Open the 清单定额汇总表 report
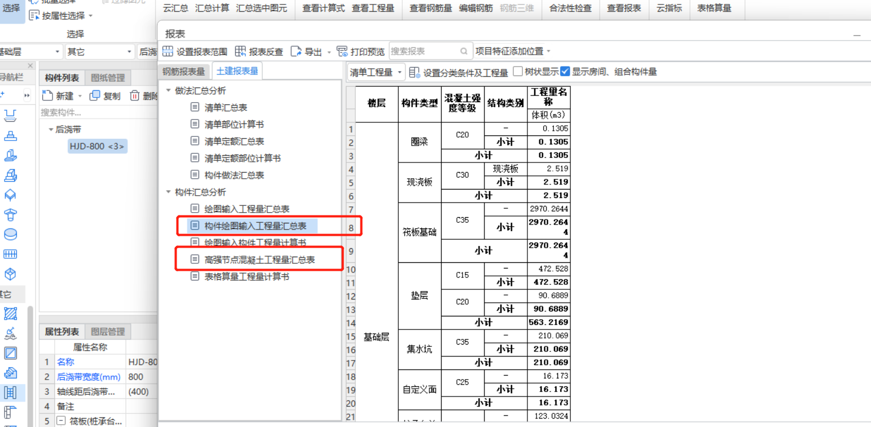871x427 pixels. pyautogui.click(x=234, y=141)
